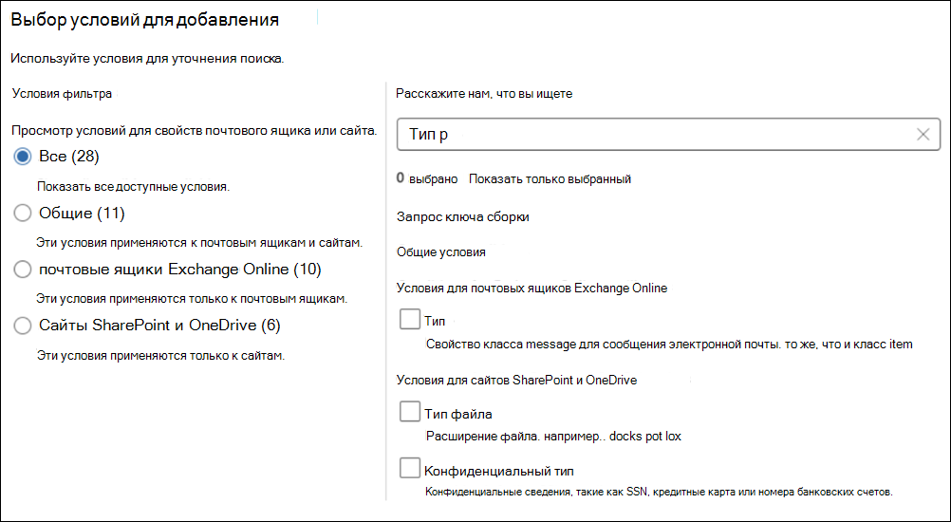The height and width of the screenshot is (522, 951).
Task: Check the 'Тип' condition checkbox
Action: (x=410, y=319)
